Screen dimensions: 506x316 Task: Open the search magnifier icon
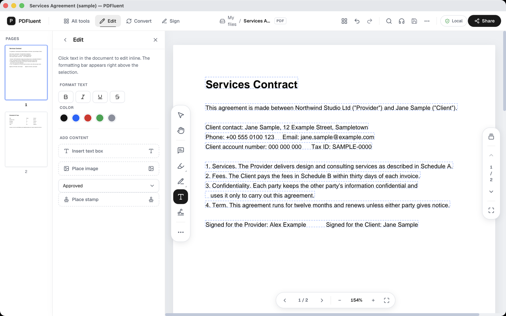coord(389,21)
